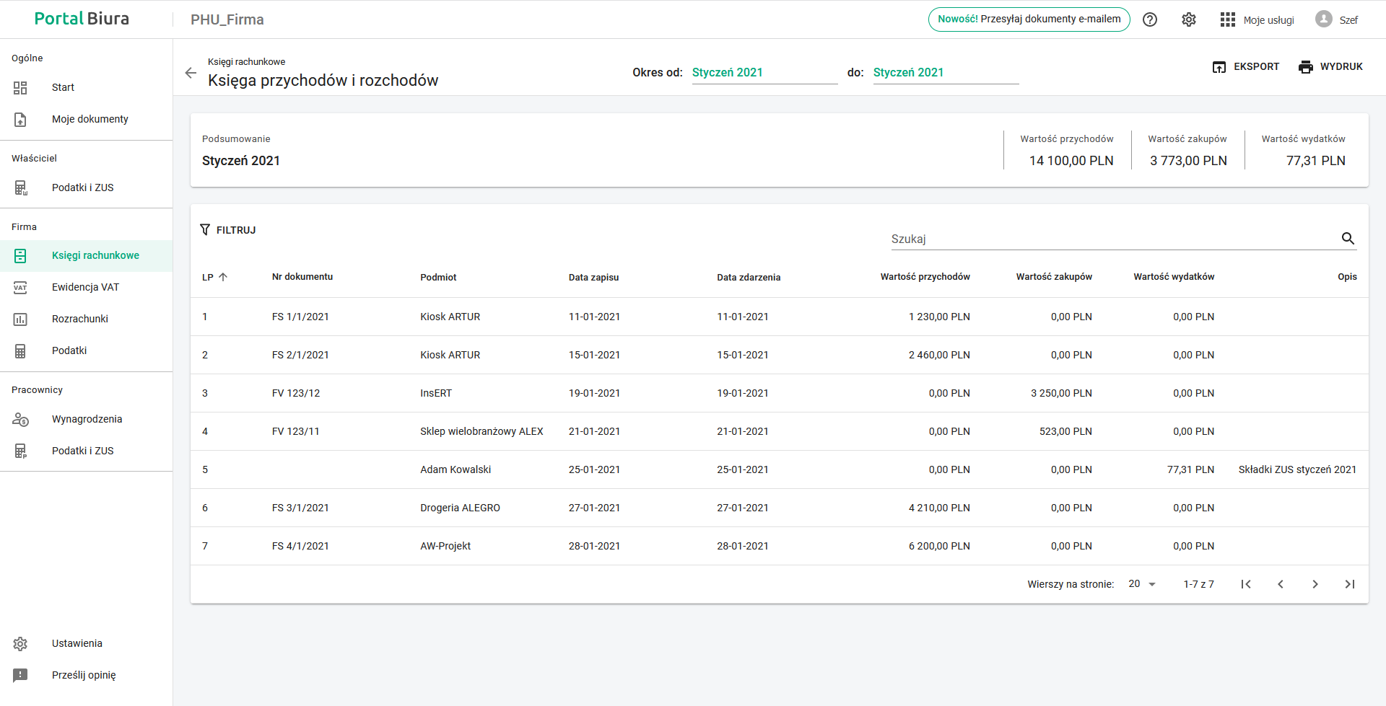Go to first page of table
The width and height of the screenshot is (1386, 706).
pyautogui.click(x=1246, y=584)
